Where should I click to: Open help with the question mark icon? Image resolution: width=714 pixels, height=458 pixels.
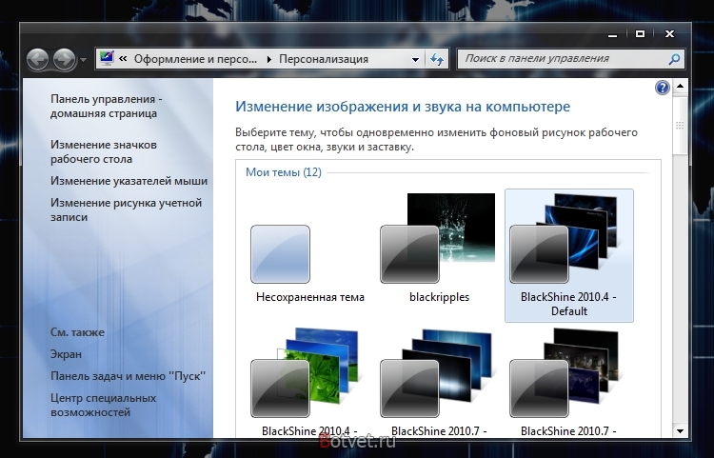click(x=662, y=88)
